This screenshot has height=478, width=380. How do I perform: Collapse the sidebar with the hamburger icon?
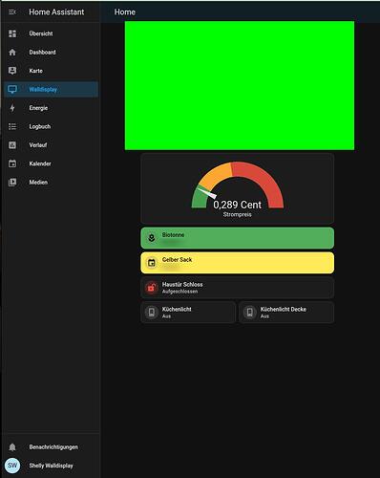tap(12, 12)
